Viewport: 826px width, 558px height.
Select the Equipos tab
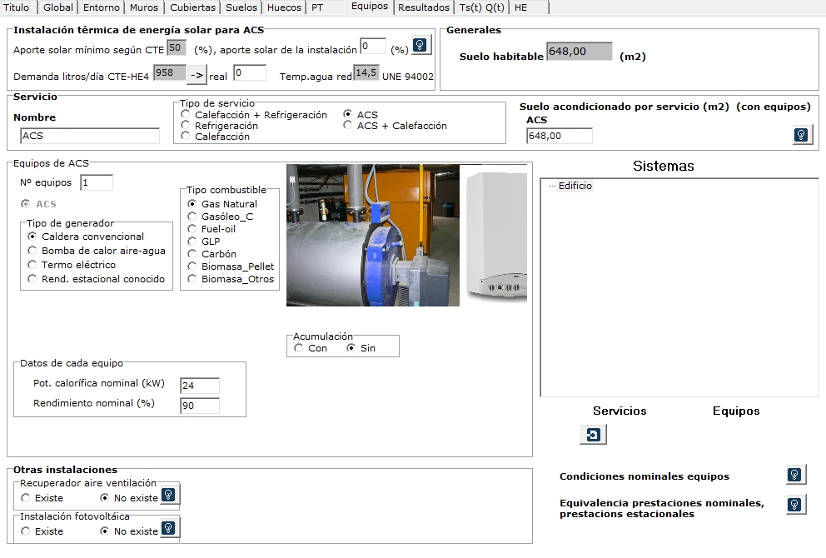tap(369, 7)
